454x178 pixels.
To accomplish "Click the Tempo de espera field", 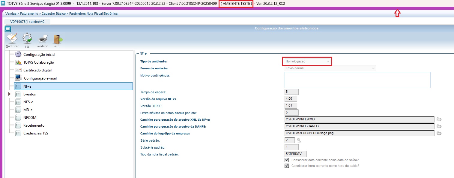I will [291, 92].
